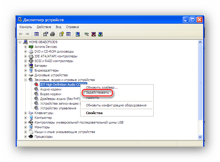
Task: Choose Свойства in the context menu
Action: click(94, 113)
